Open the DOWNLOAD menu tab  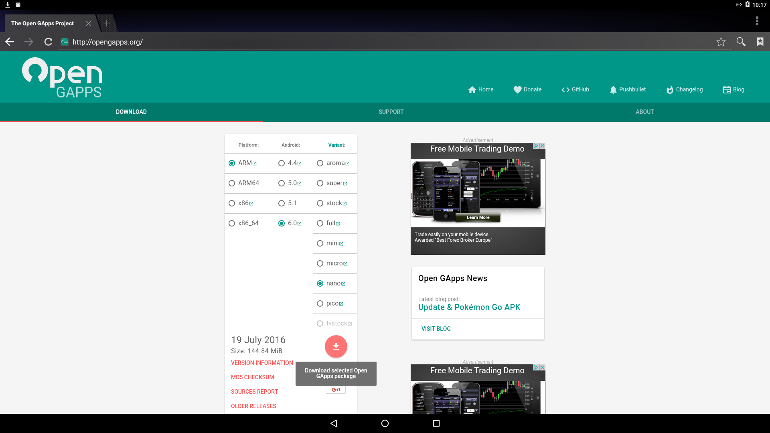(x=131, y=111)
